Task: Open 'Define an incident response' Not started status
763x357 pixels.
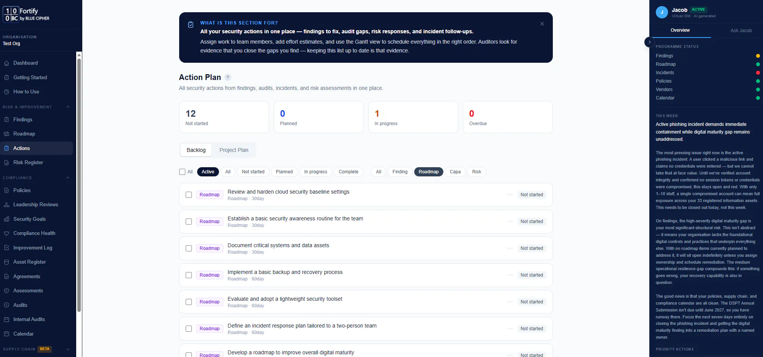Action: [x=532, y=329]
